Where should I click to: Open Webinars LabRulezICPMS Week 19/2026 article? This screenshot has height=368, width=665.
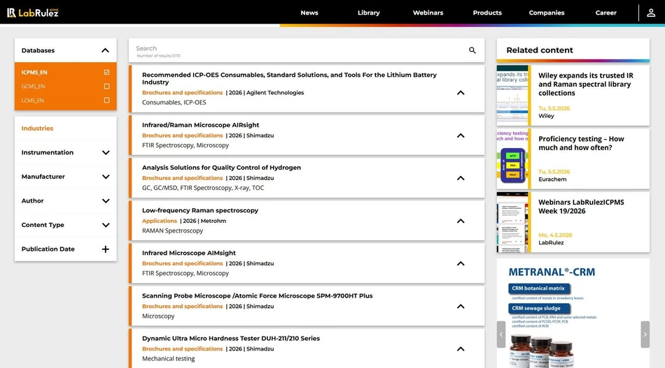(x=581, y=207)
